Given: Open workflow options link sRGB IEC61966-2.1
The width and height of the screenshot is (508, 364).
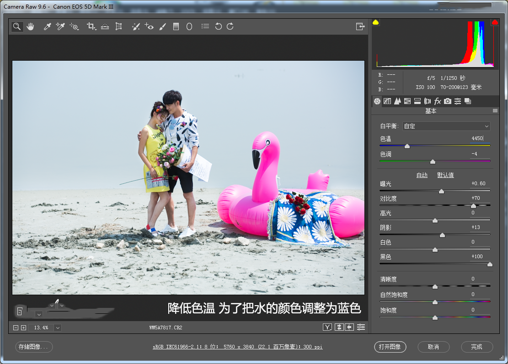Looking at the screenshot, I should point(237,347).
